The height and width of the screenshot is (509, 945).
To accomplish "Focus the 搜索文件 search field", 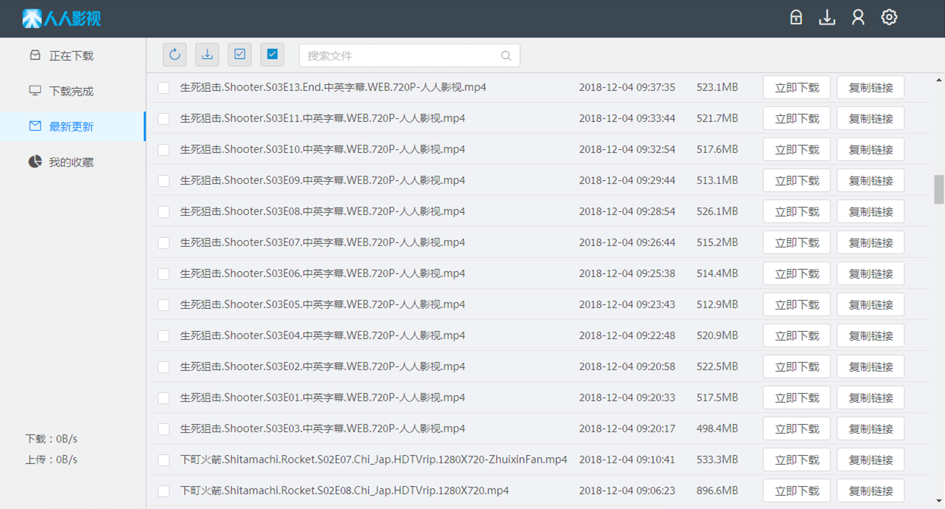I will [409, 55].
